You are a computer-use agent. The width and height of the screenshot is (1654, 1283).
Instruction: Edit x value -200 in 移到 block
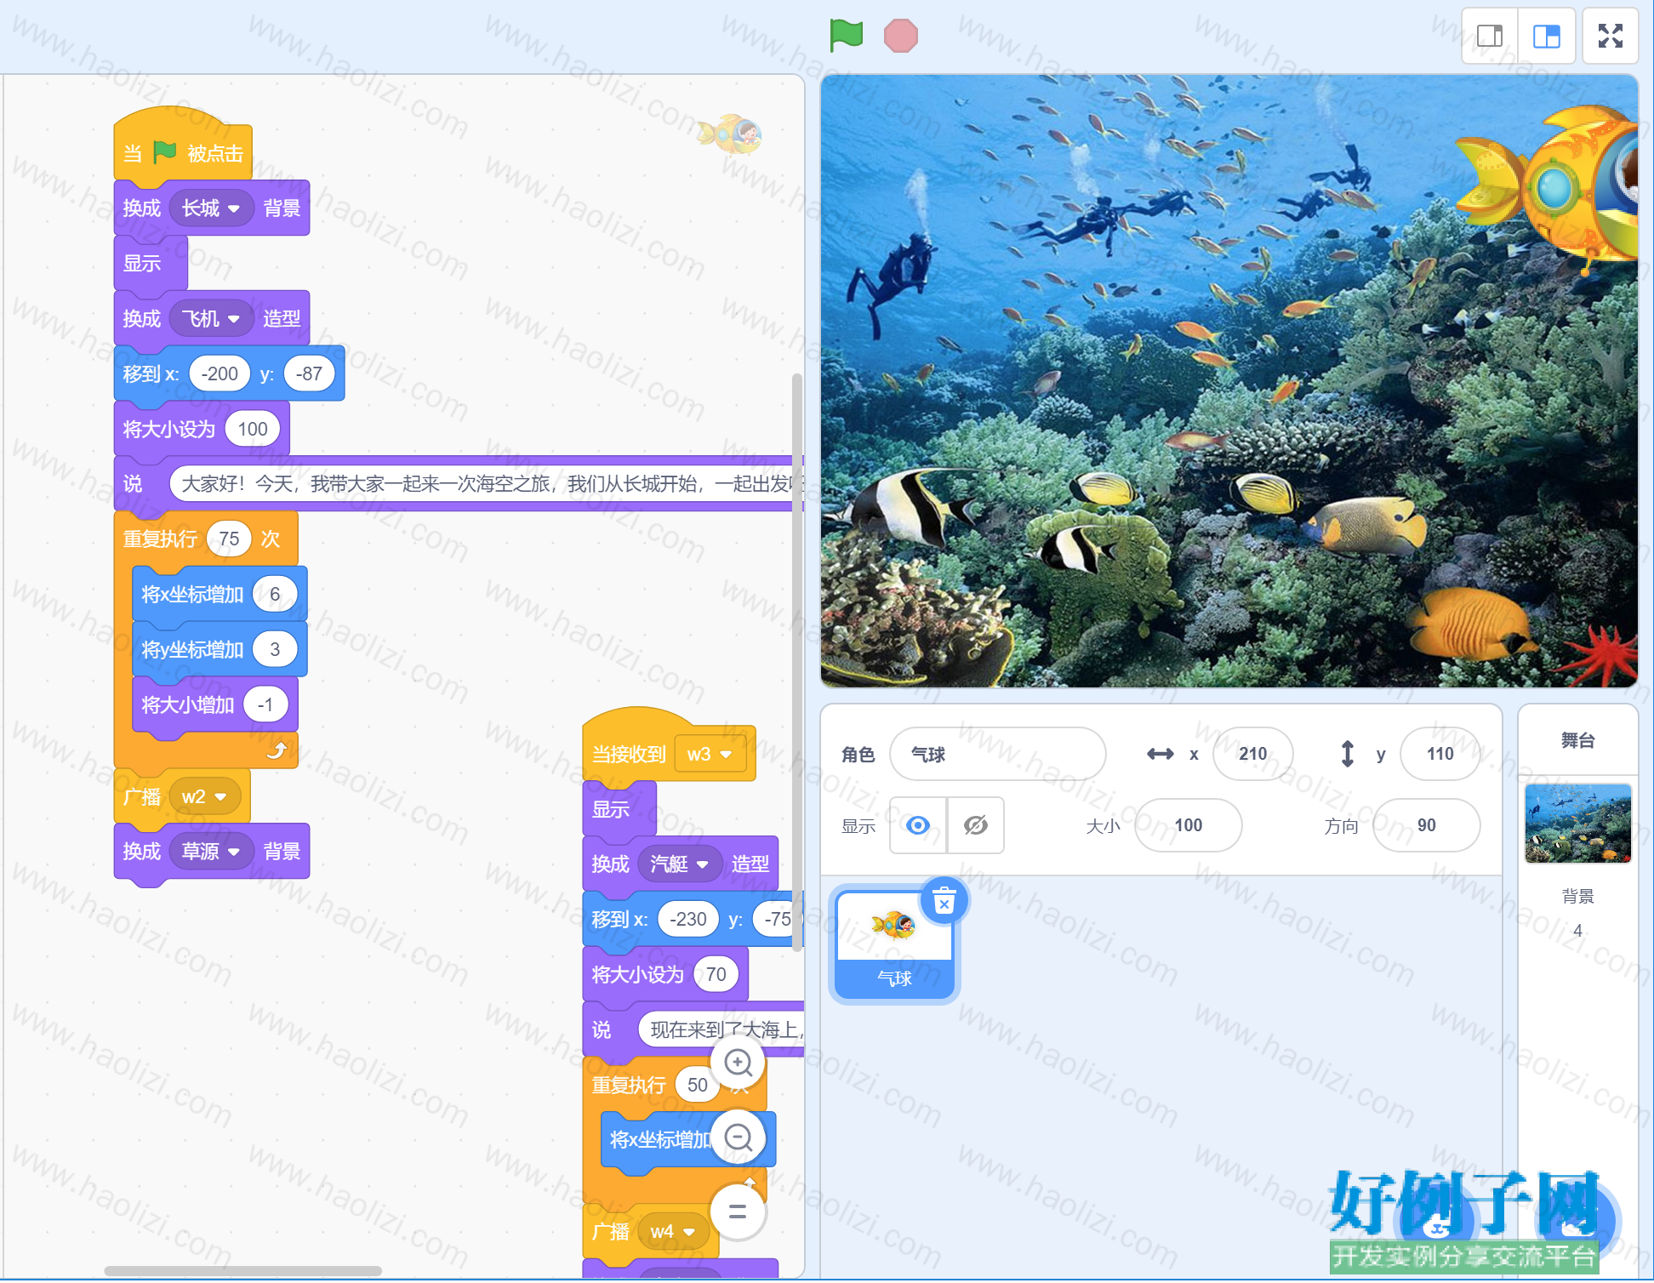(220, 374)
